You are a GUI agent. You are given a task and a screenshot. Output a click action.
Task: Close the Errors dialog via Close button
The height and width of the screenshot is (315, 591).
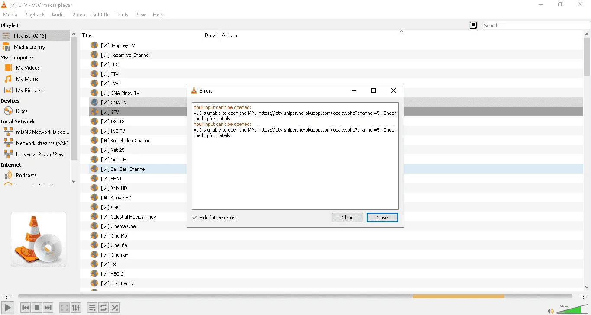click(382, 218)
